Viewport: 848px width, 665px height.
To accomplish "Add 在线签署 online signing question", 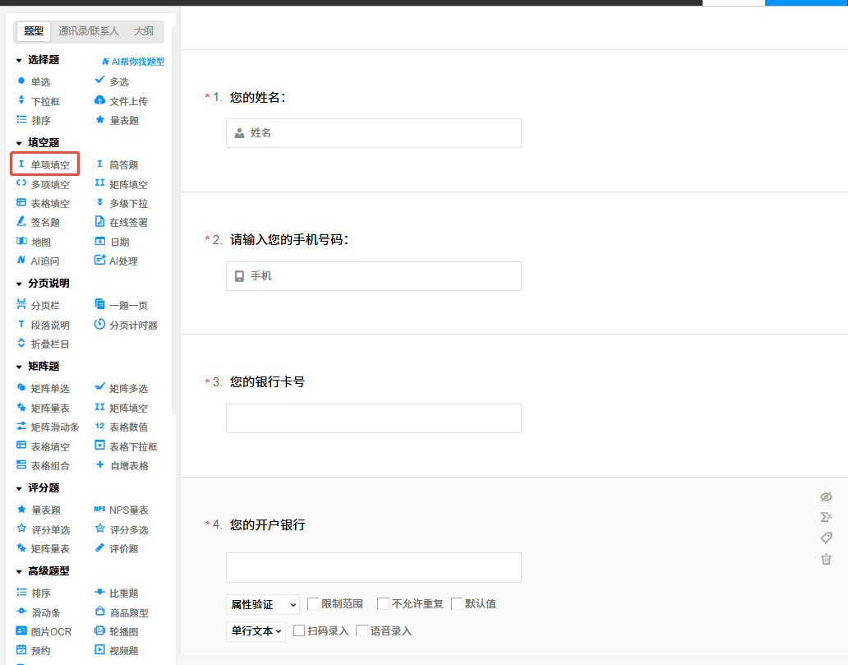I will [122, 223].
